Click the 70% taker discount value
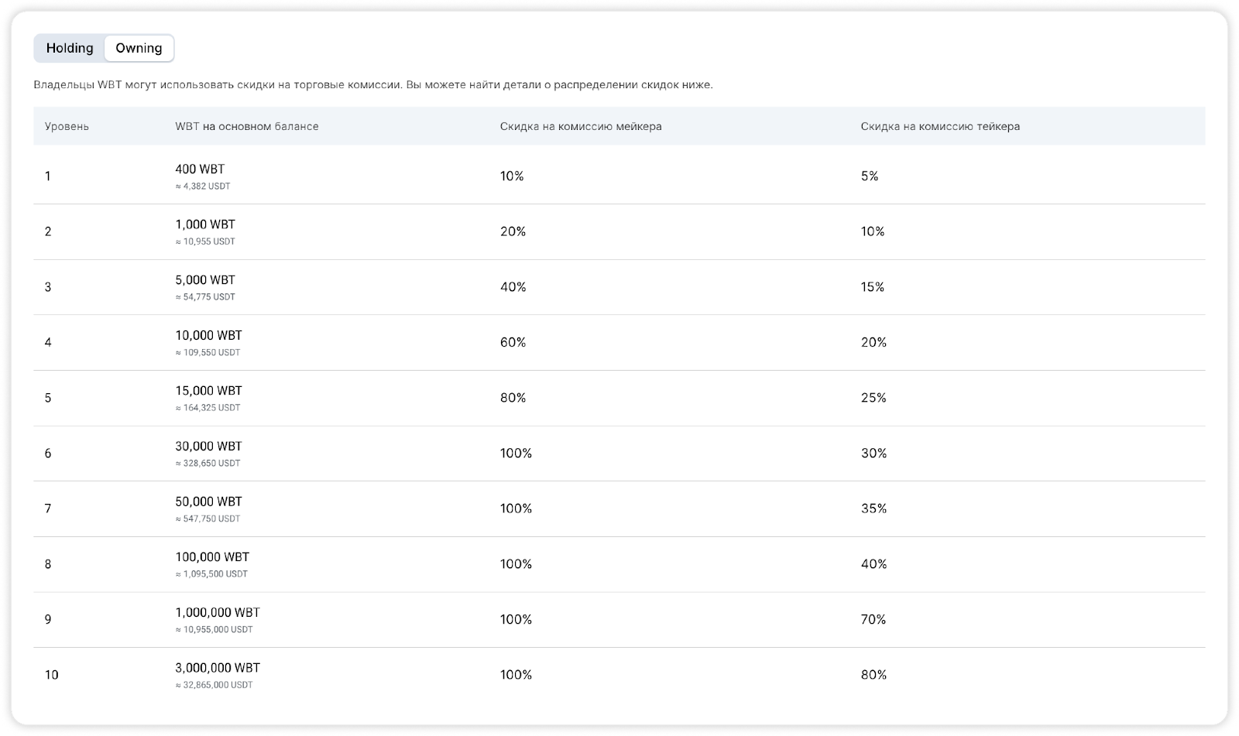The image size is (1239, 736). [x=873, y=619]
